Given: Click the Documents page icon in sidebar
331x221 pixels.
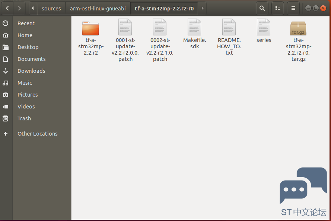Looking at the screenshot, I should point(6,59).
